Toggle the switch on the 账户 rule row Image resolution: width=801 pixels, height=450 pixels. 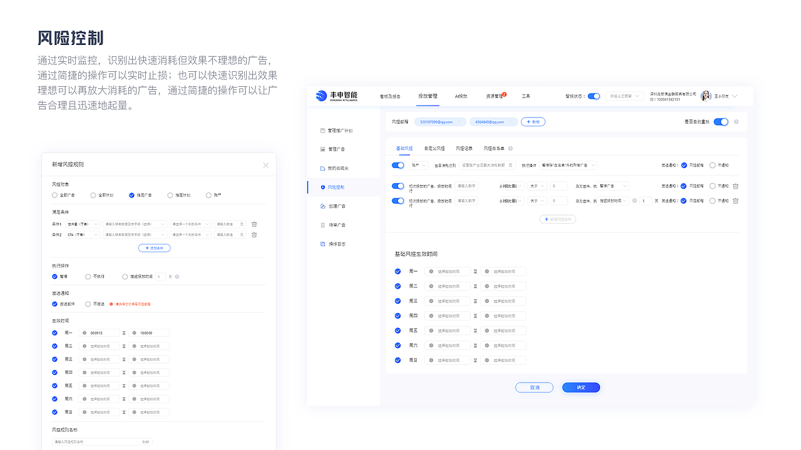click(398, 165)
